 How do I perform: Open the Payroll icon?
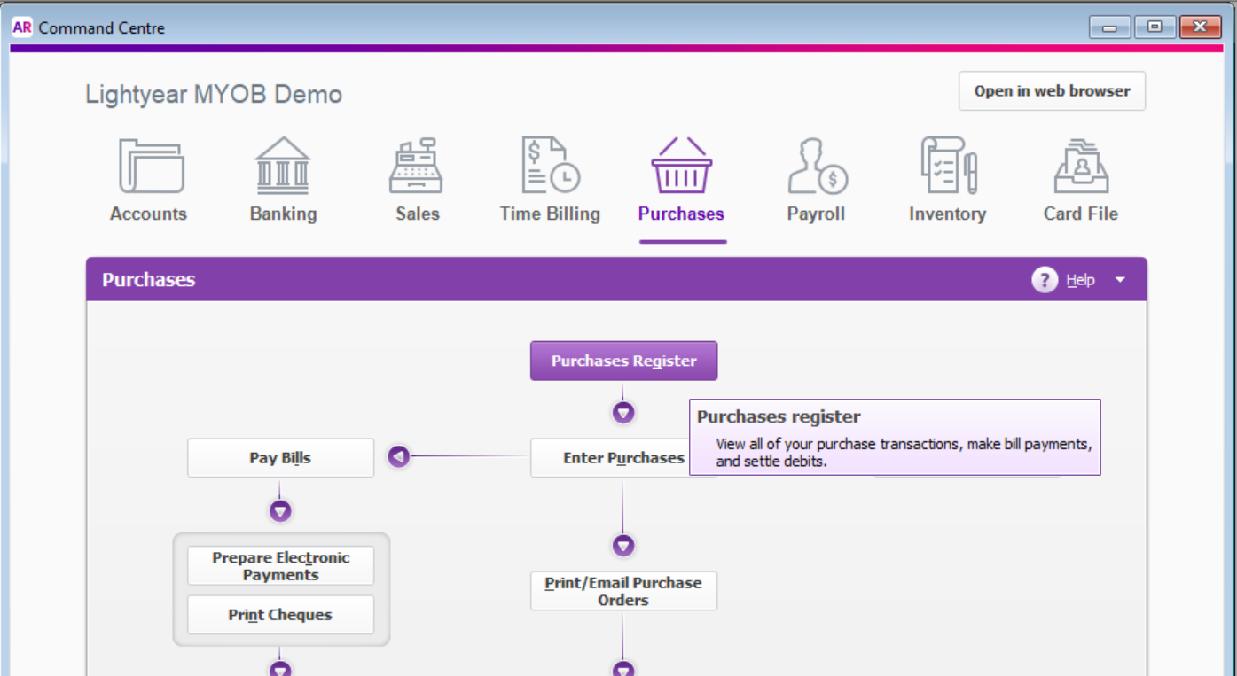click(x=816, y=167)
